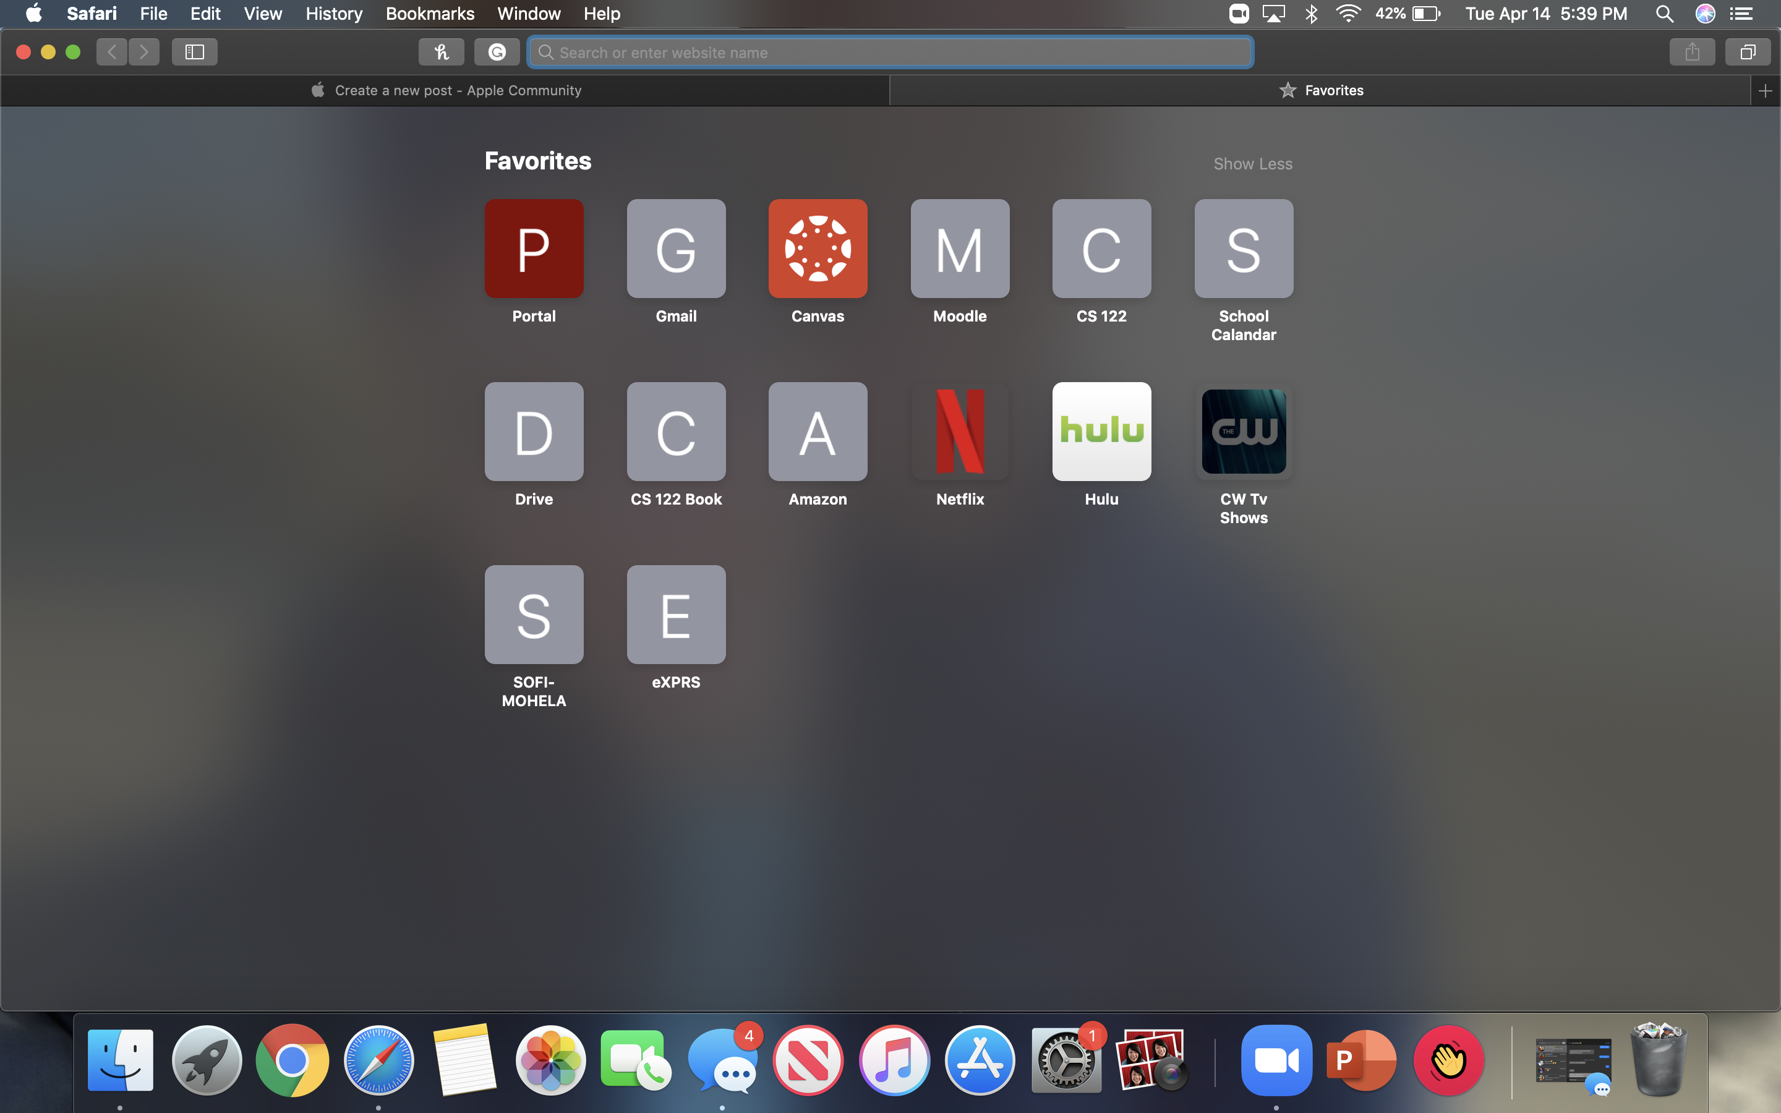Image resolution: width=1781 pixels, height=1113 pixels.
Task: Open the History menu
Action: pos(333,13)
